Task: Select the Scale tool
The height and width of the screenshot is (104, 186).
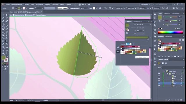Action: point(7,32)
